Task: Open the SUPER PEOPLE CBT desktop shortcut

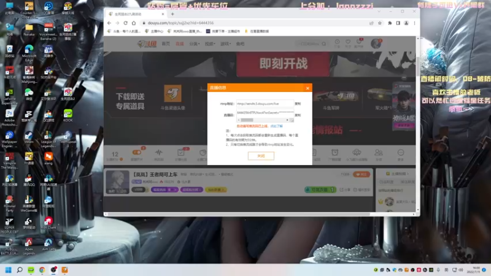Action: 9,225
